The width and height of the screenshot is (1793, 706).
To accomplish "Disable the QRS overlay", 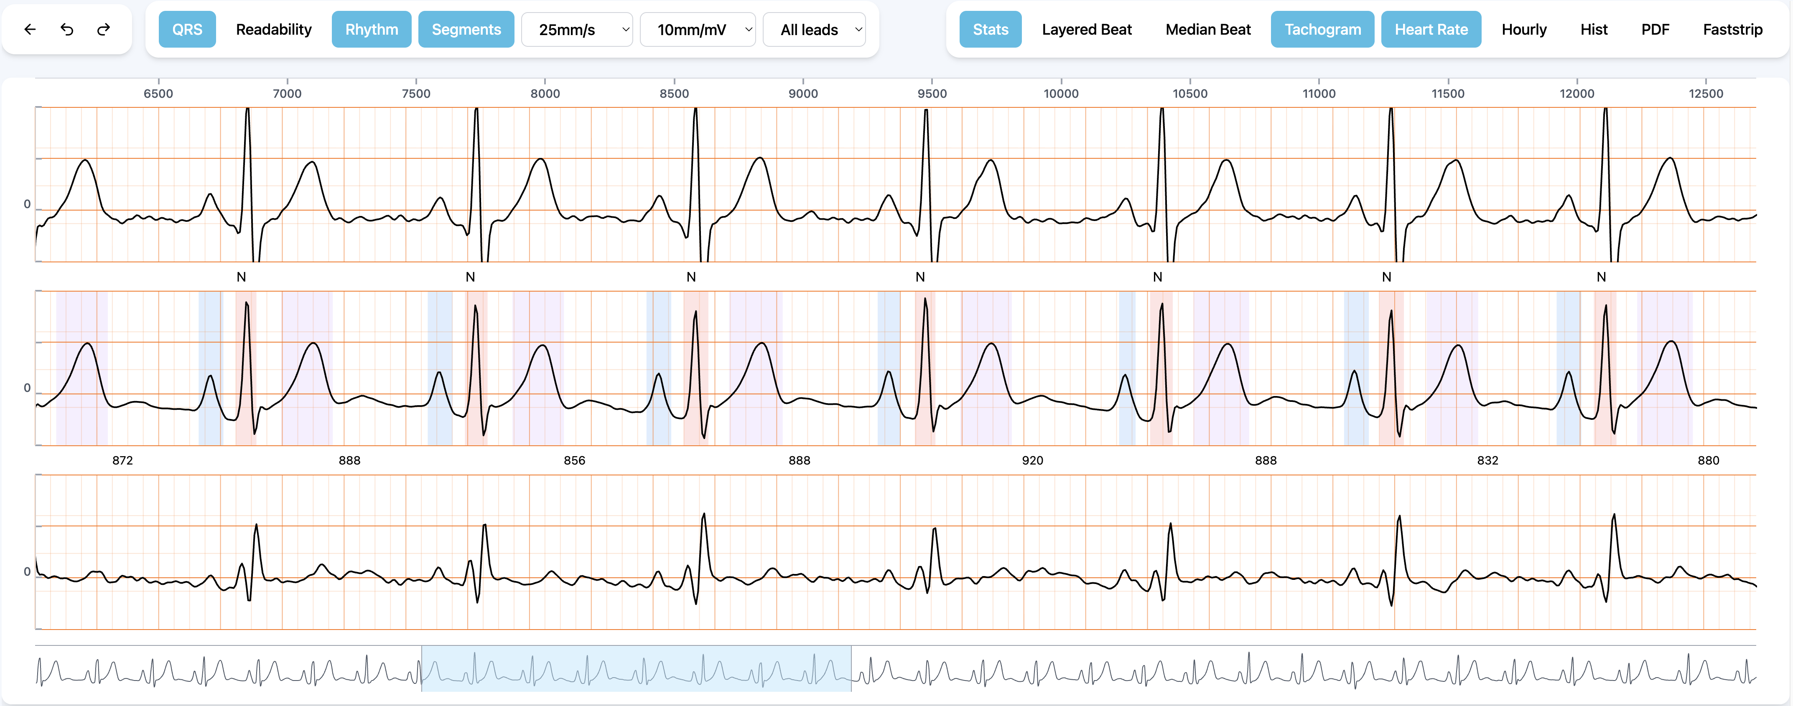I will click(186, 29).
